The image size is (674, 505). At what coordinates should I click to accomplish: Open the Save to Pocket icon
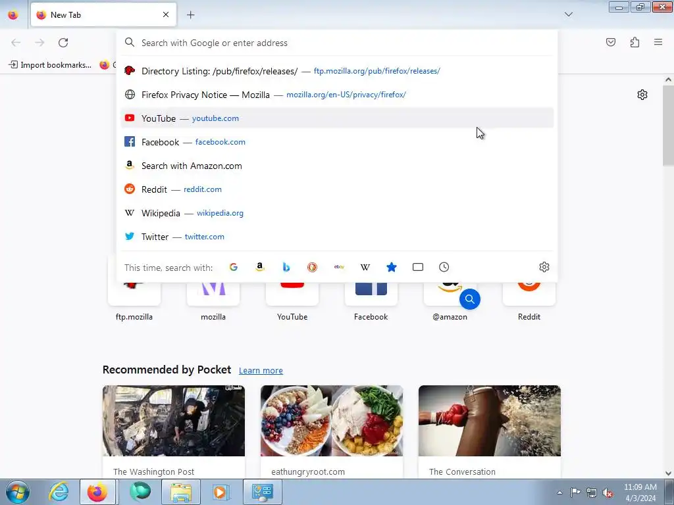tap(610, 42)
